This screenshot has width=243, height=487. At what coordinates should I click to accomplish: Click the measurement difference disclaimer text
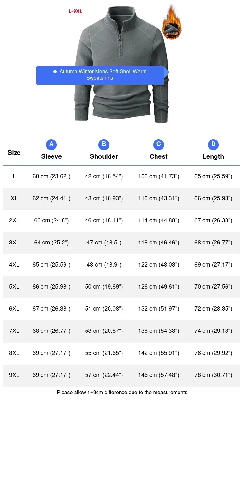pos(122,392)
